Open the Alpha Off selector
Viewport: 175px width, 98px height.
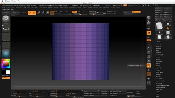click(x=6, y=37)
